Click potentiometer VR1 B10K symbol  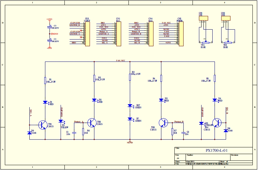pos(205,42)
